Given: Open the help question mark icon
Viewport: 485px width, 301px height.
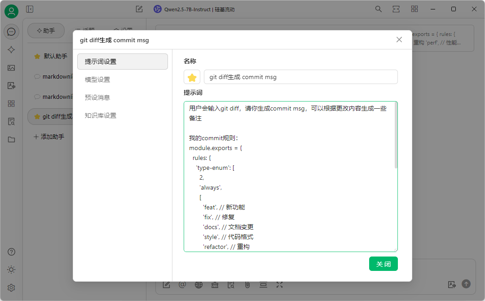Looking at the screenshot, I should pyautogui.click(x=11, y=252).
